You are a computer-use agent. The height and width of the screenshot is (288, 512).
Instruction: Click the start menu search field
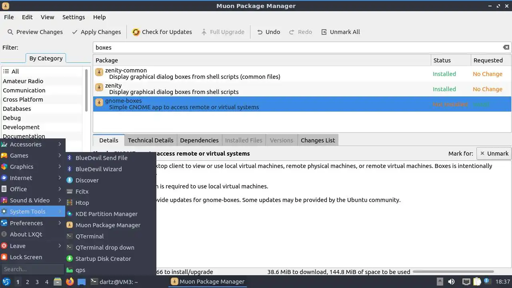click(x=32, y=269)
